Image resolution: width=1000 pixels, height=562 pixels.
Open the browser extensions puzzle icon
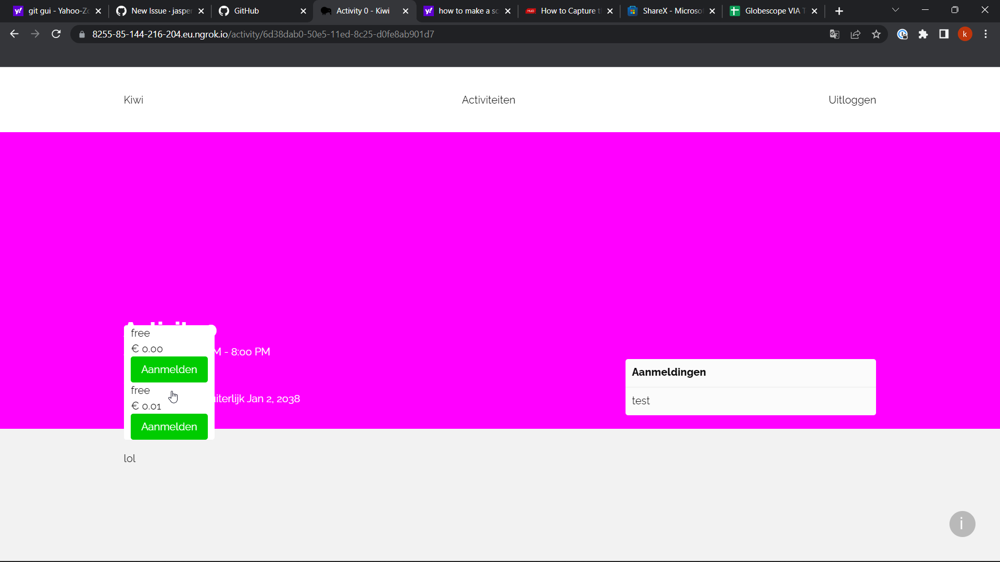click(923, 34)
